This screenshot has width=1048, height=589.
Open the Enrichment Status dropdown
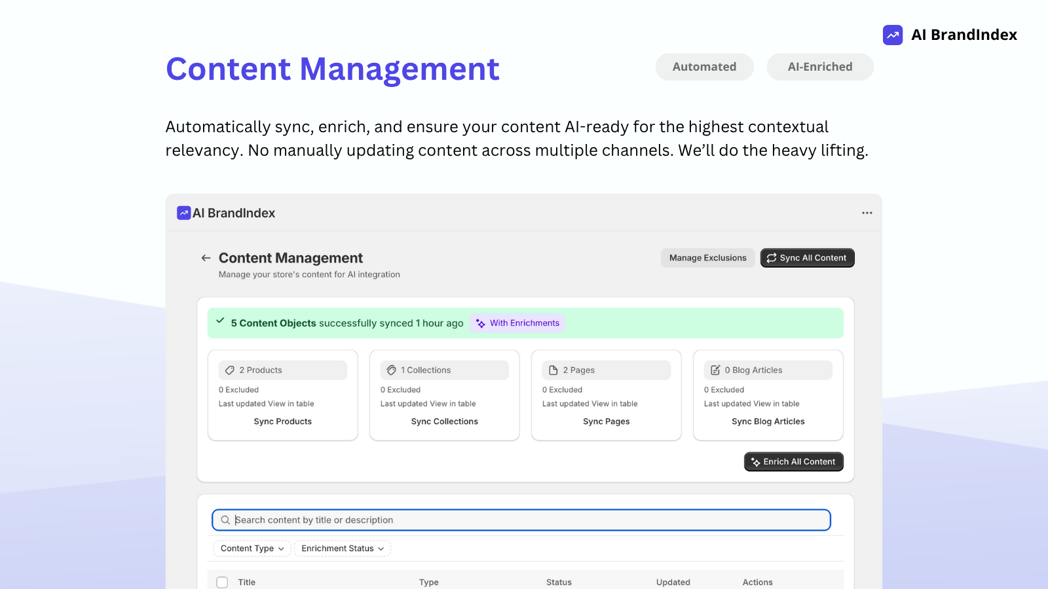pyautogui.click(x=342, y=548)
